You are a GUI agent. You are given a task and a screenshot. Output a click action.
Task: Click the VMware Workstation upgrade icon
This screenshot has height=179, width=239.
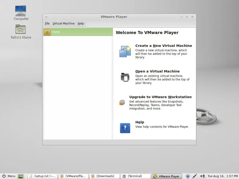pos(122,102)
